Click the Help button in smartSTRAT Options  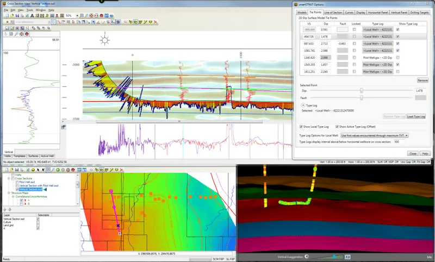pos(425,153)
